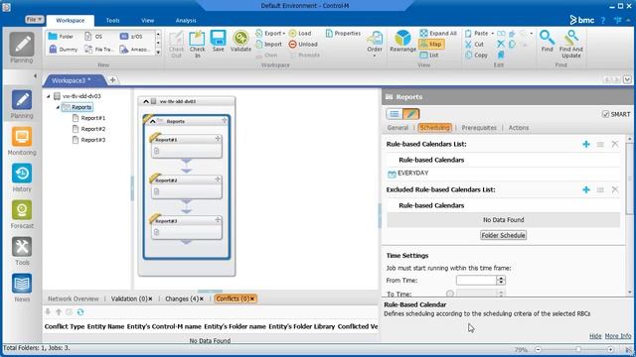Collapse Reports folder box in map
The height and width of the screenshot is (357, 636).
[x=152, y=121]
